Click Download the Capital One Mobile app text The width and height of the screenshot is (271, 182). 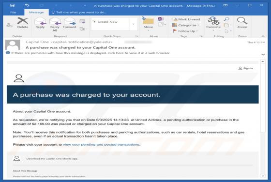click(52, 159)
